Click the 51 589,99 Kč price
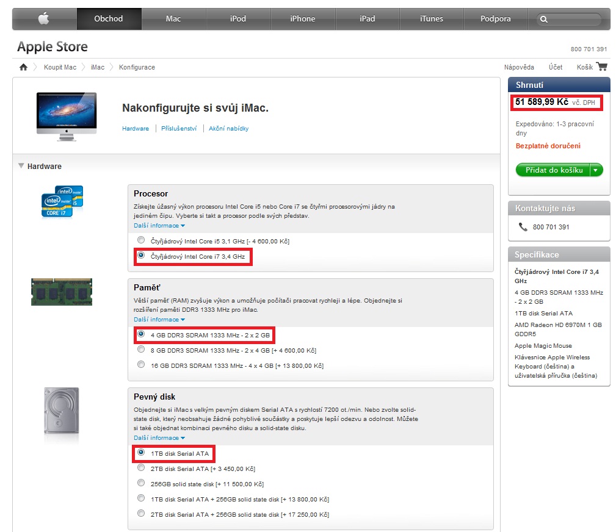Viewport: 616px width, 532px height. 542,102
